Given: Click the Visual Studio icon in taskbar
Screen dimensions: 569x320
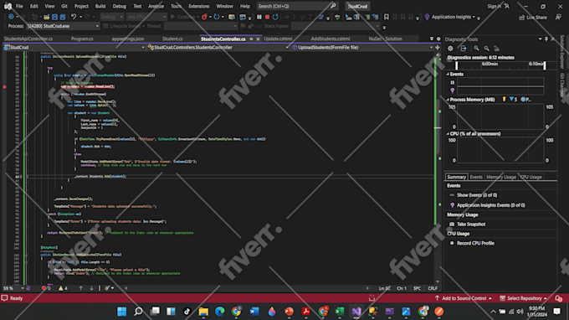Looking at the screenshot, I should pos(356,312).
